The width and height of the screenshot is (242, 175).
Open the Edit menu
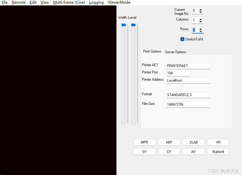tap(33, 2)
